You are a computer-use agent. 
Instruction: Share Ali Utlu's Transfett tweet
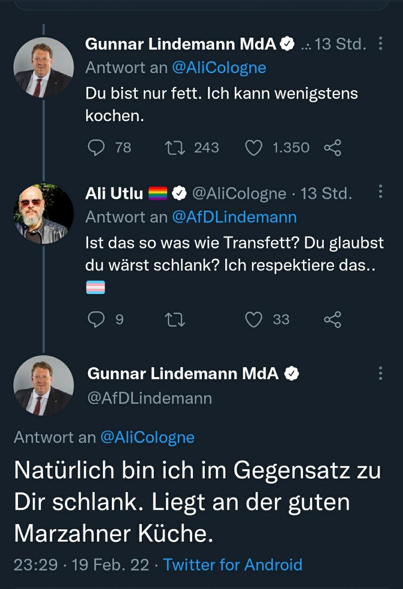(333, 319)
